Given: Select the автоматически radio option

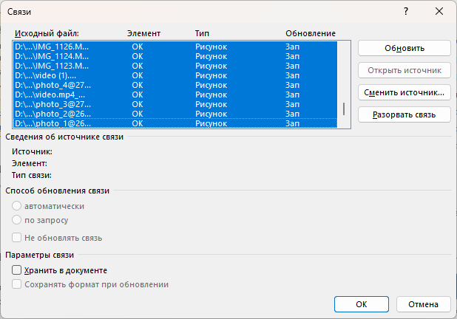Looking at the screenshot, I should [x=17, y=207].
